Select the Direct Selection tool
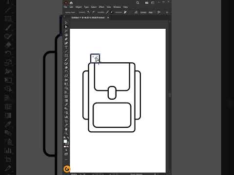 click(x=66, y=27)
